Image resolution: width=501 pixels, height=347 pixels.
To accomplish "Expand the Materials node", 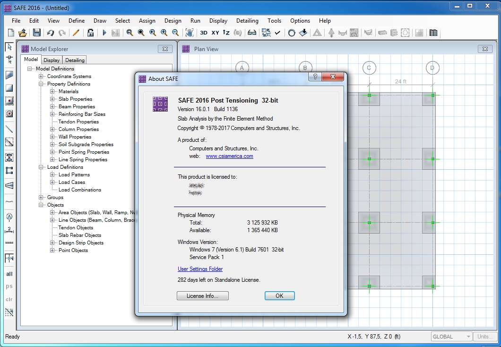I will 52,91.
